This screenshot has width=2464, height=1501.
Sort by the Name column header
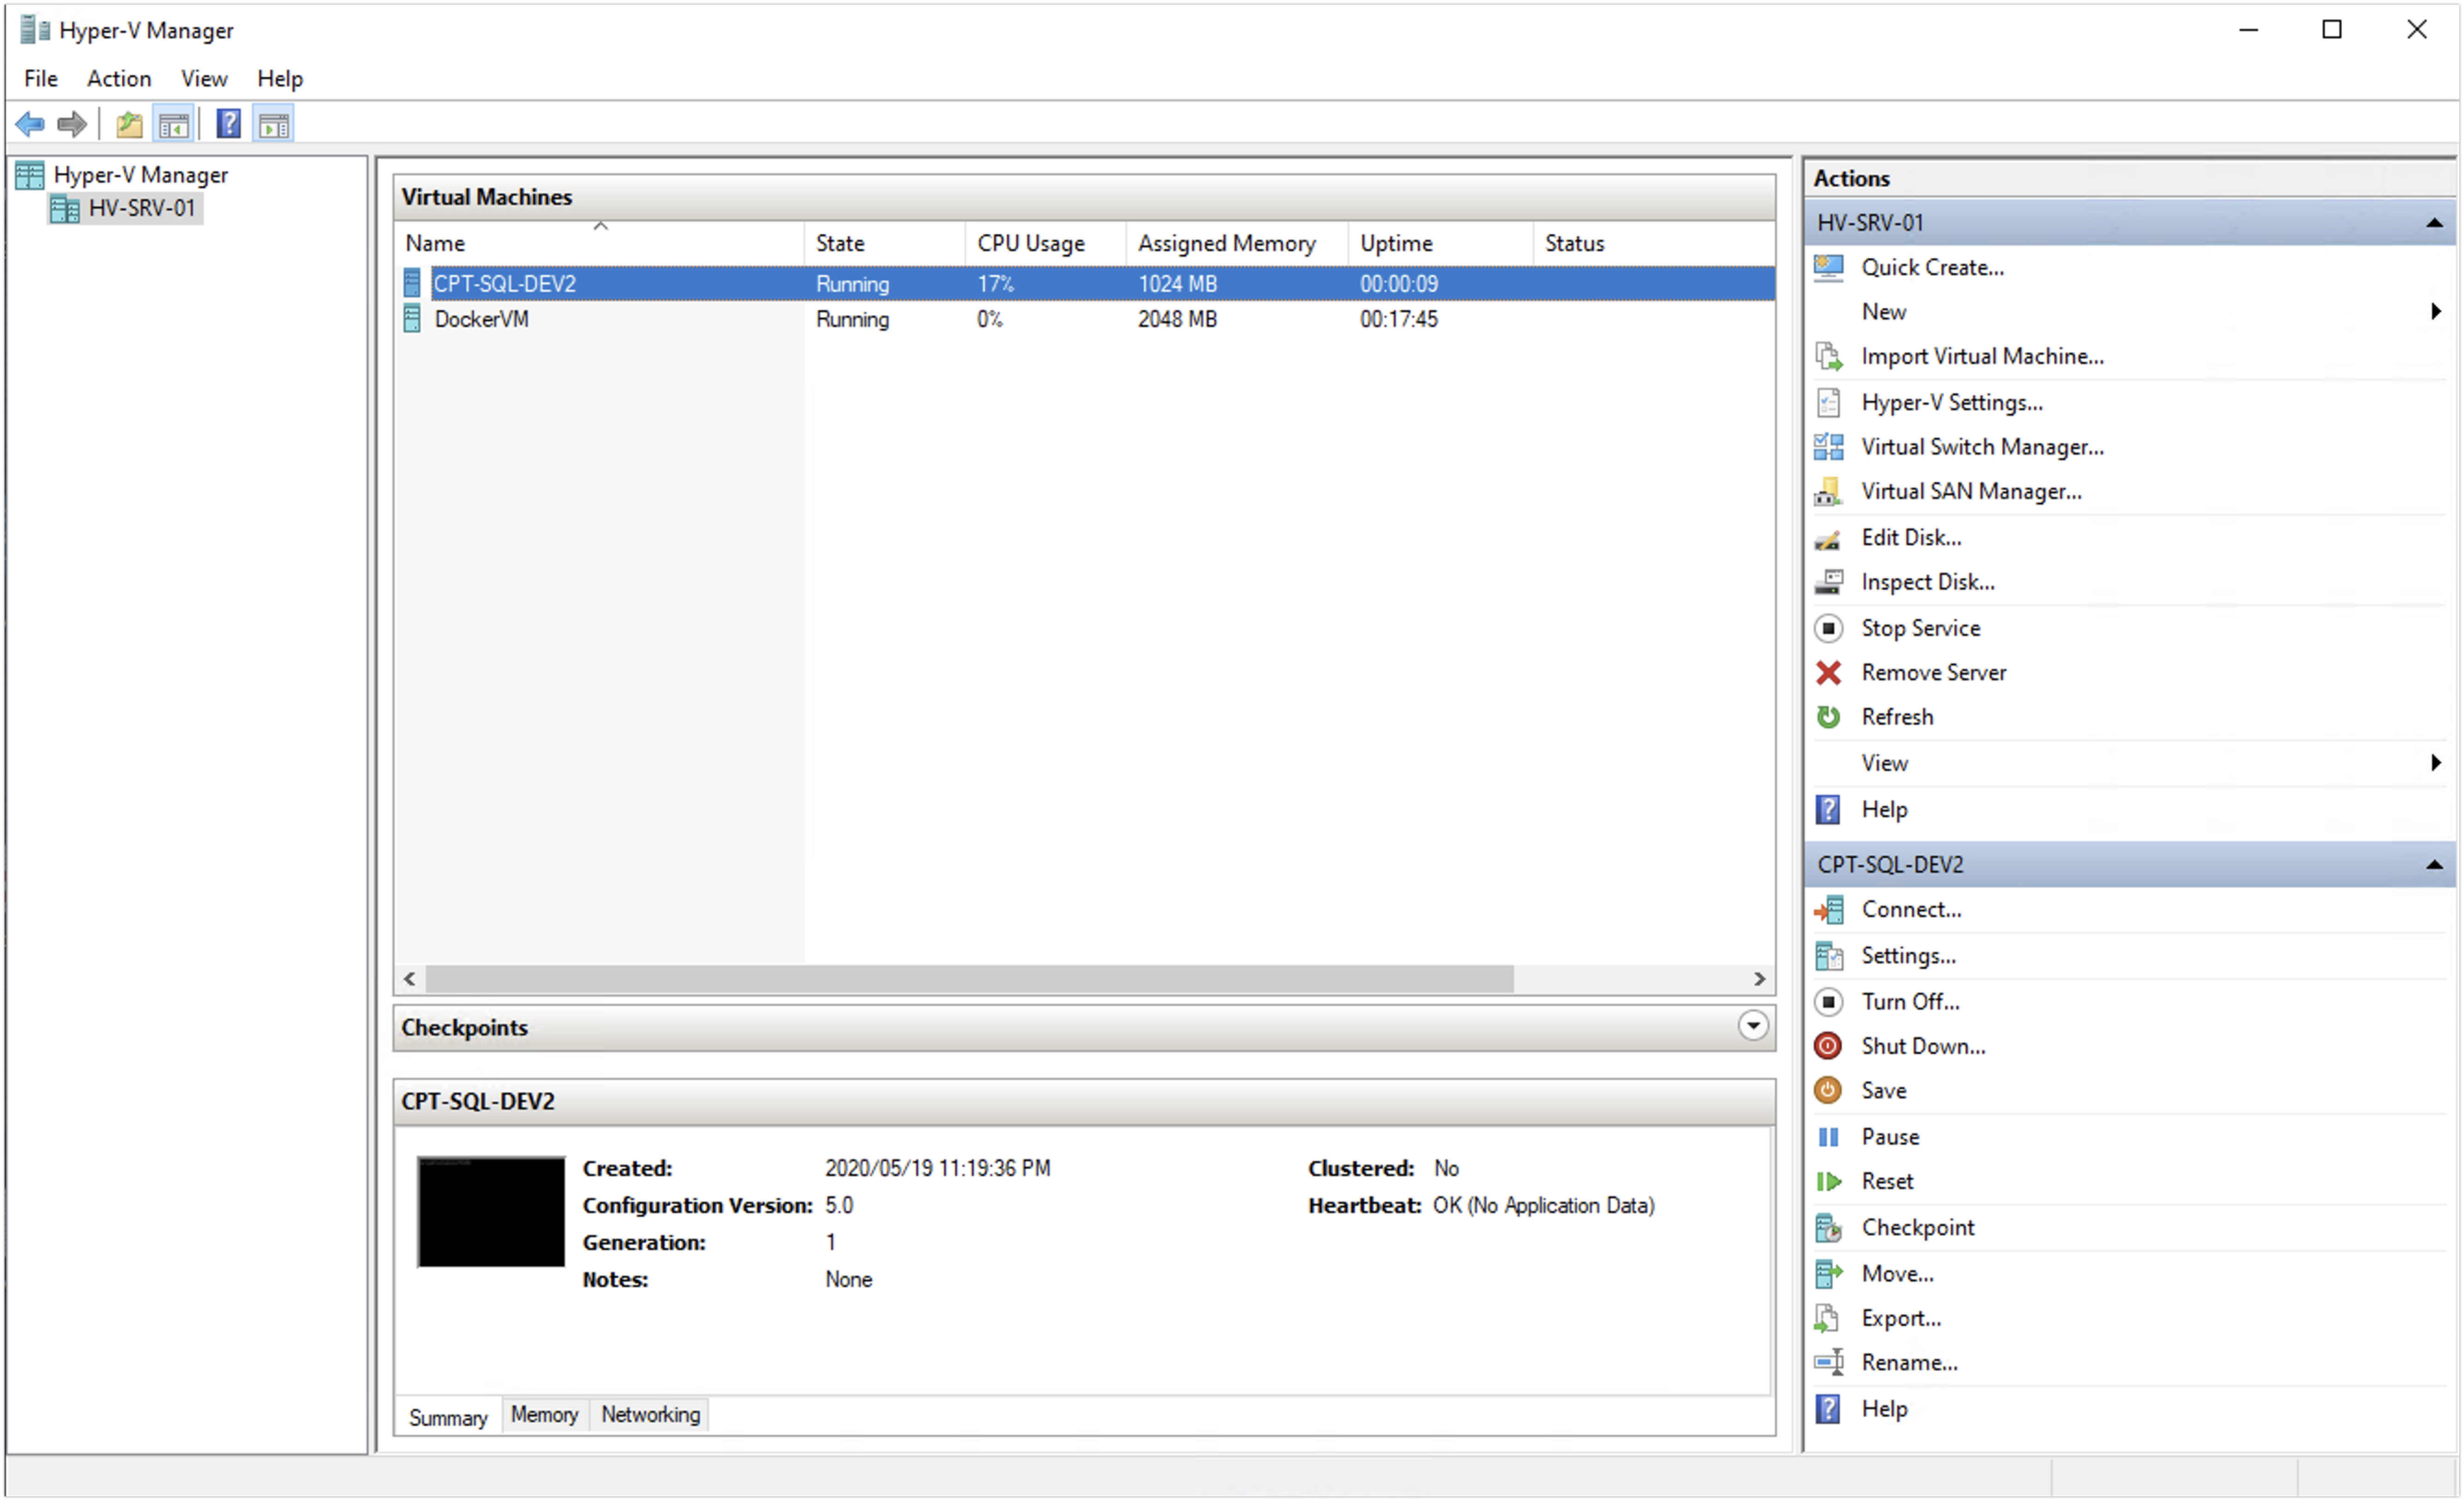[600, 243]
